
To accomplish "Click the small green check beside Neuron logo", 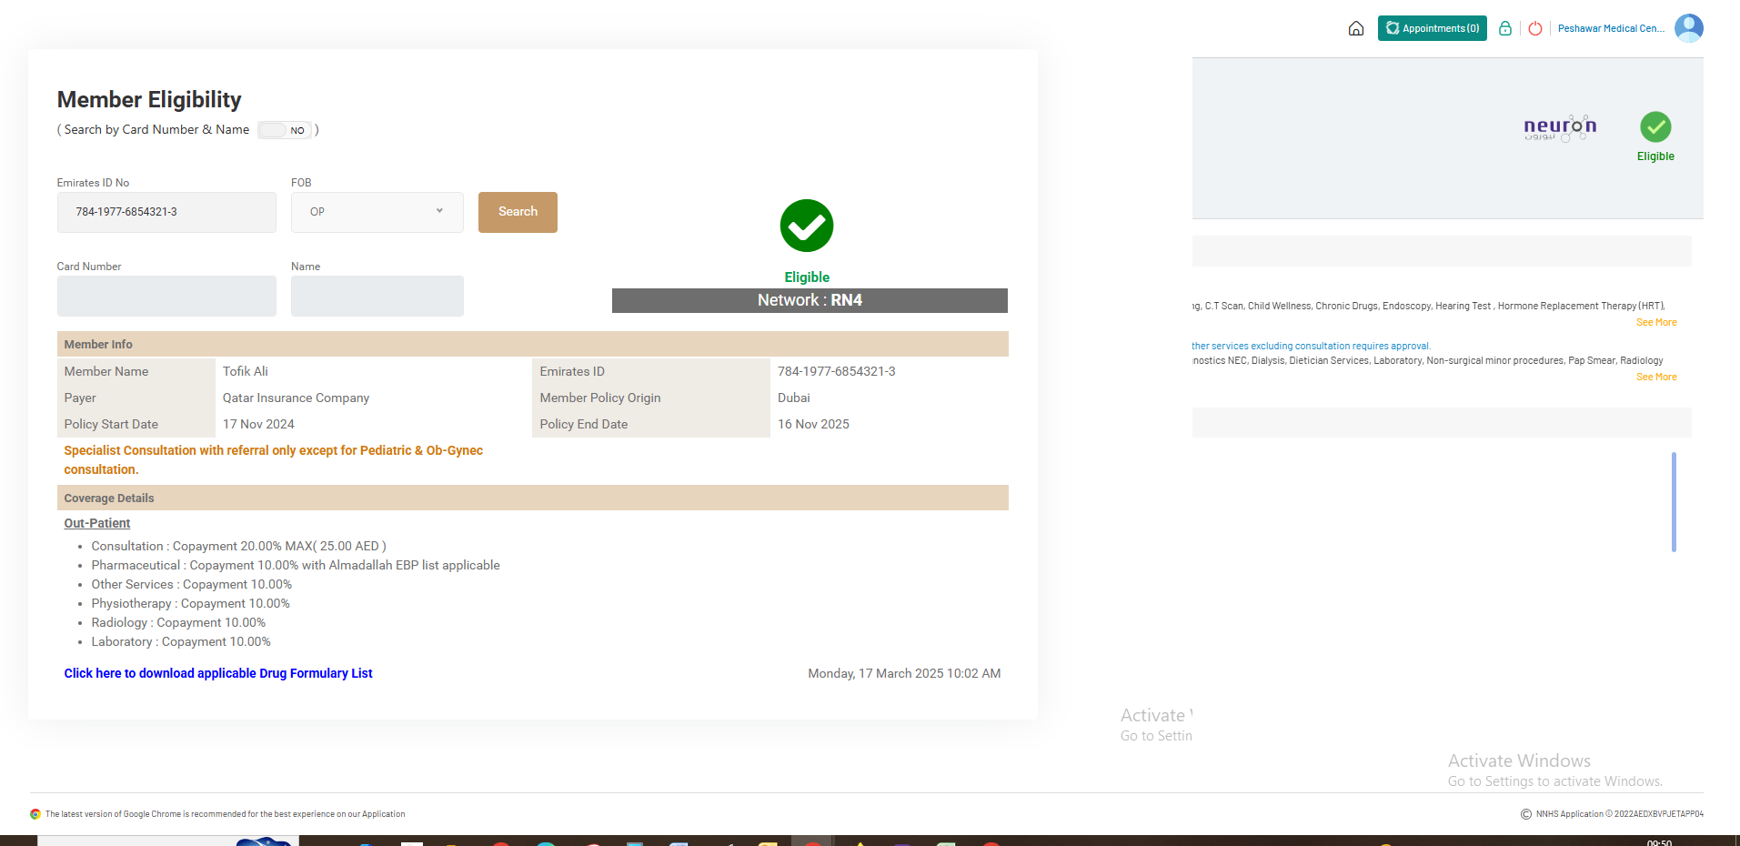I will point(1655,126).
